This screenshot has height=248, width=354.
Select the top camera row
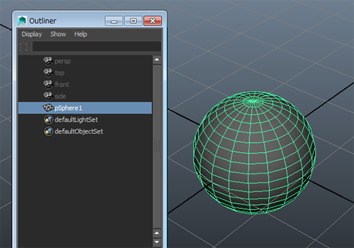(x=85, y=73)
